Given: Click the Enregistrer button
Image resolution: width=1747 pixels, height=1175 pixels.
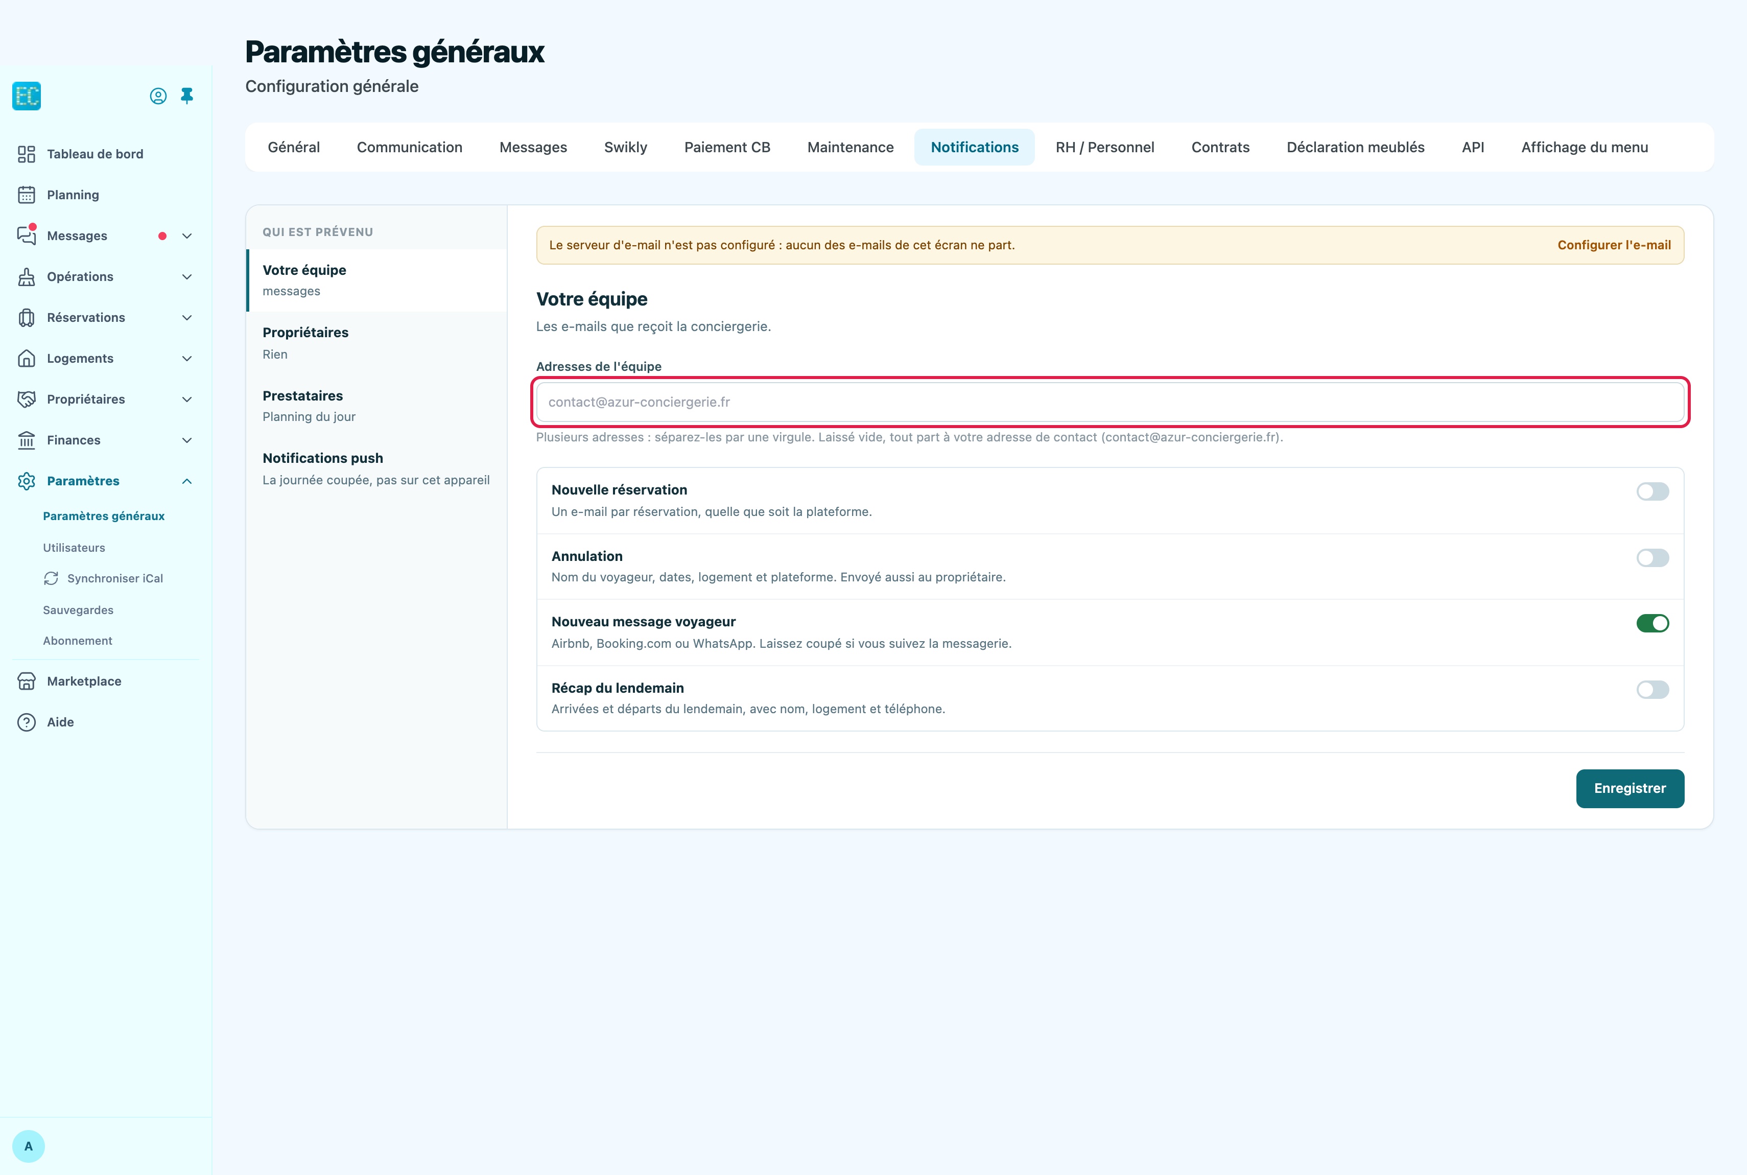Looking at the screenshot, I should point(1630,788).
